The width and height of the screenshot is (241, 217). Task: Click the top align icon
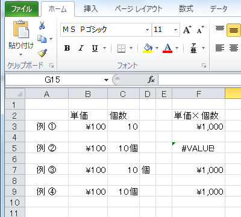(220, 28)
